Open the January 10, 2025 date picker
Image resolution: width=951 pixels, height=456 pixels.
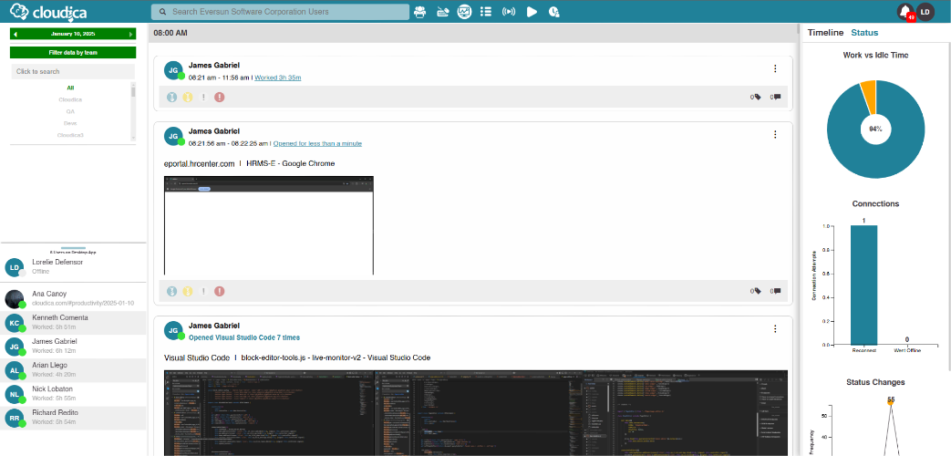point(73,34)
